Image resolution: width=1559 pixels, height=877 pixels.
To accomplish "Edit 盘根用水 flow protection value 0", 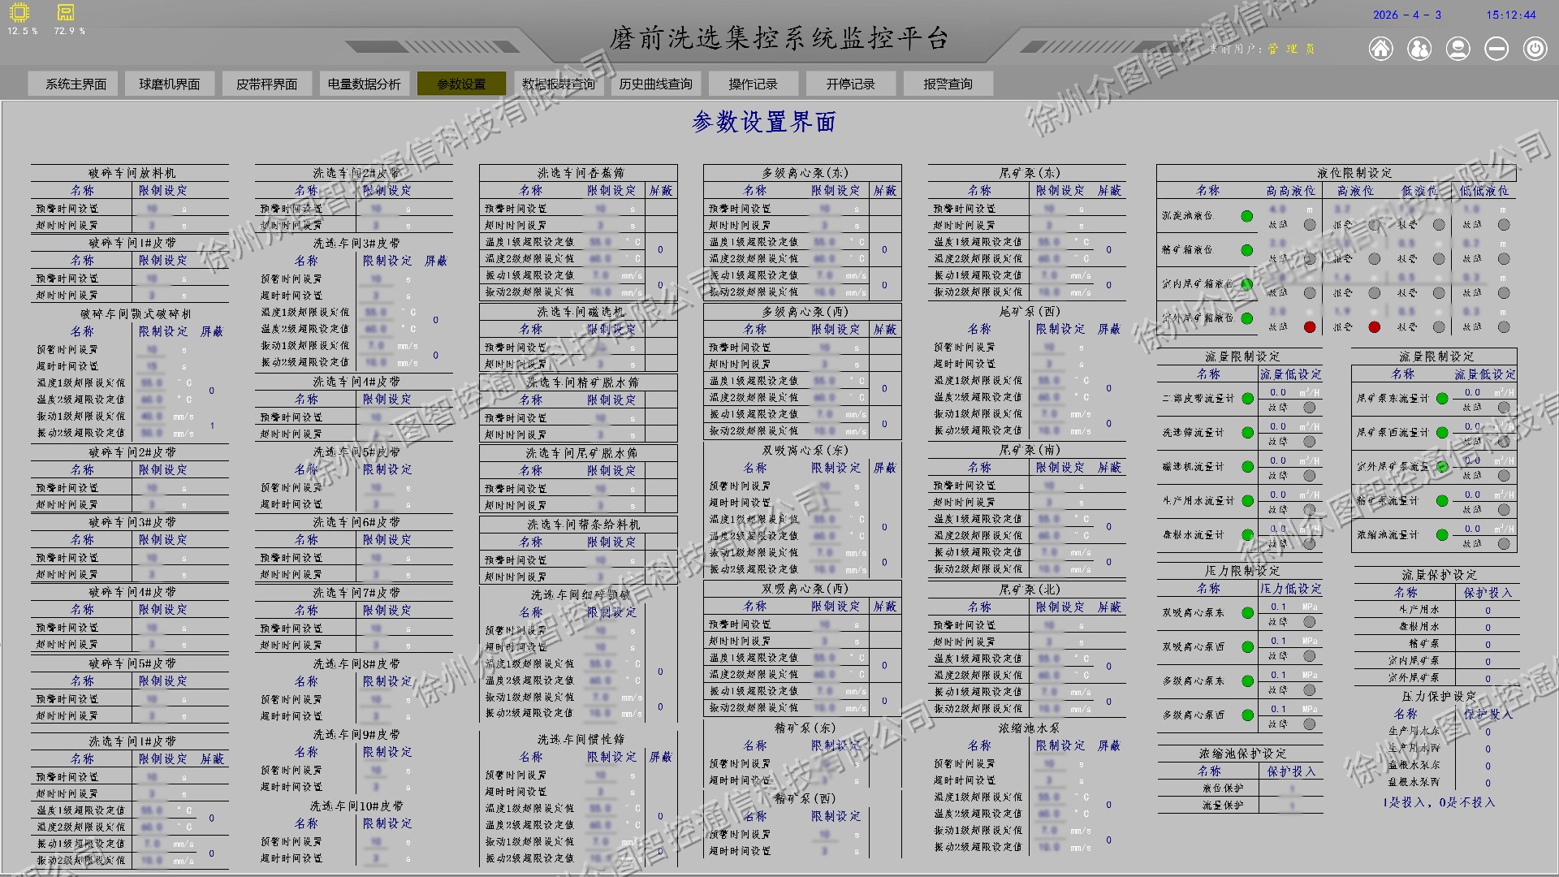I will pos(1488,628).
